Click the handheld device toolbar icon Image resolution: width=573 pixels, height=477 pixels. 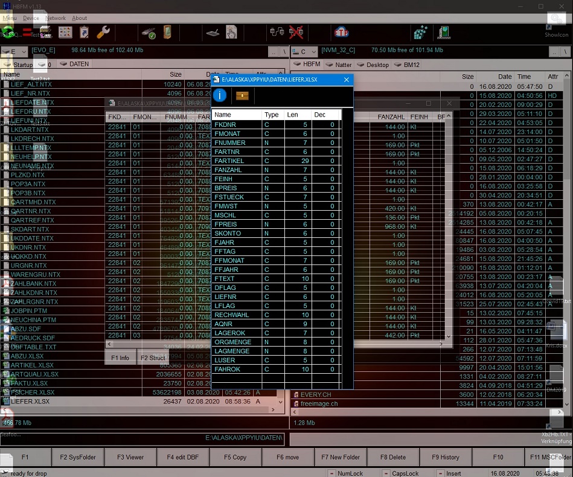point(167,32)
